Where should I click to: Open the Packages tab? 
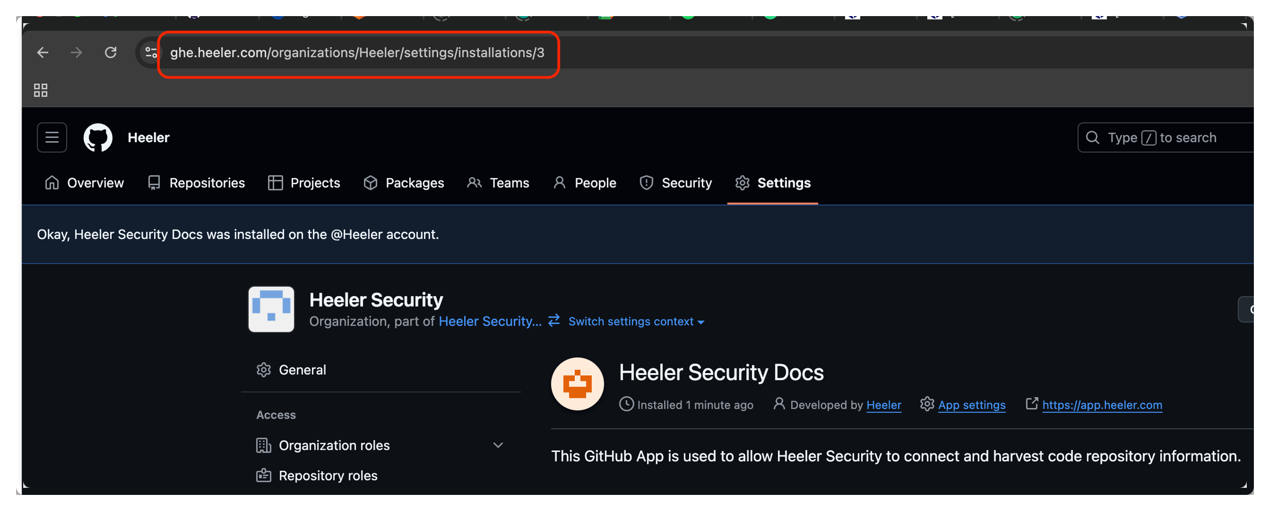403,183
